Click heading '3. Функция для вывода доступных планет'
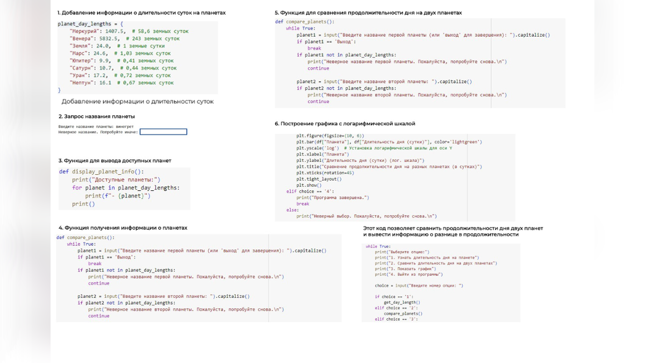 (x=115, y=160)
